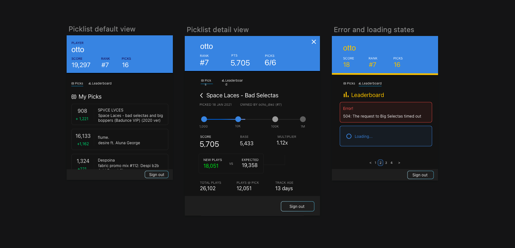Go to next leaderboard page with > arrow
This screenshot has height=248, width=515.
click(x=399, y=163)
